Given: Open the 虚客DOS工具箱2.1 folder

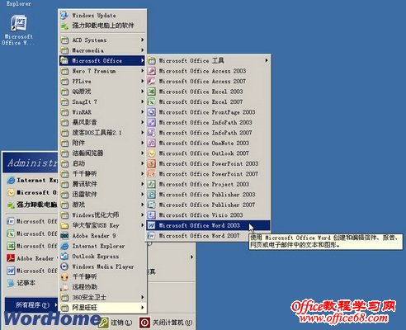Looking at the screenshot, I should [102, 133].
